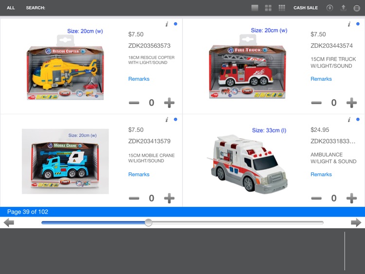365x274 pixels.
Task: Decrease quantity of Ambulance
Action: (x=316, y=198)
